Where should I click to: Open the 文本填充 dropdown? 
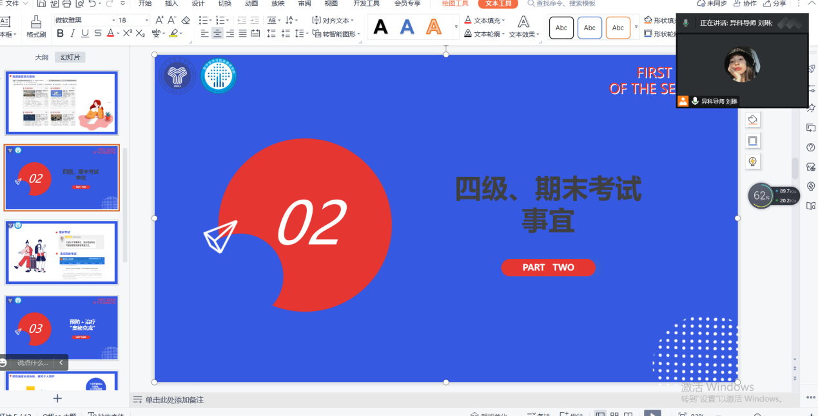(x=485, y=20)
